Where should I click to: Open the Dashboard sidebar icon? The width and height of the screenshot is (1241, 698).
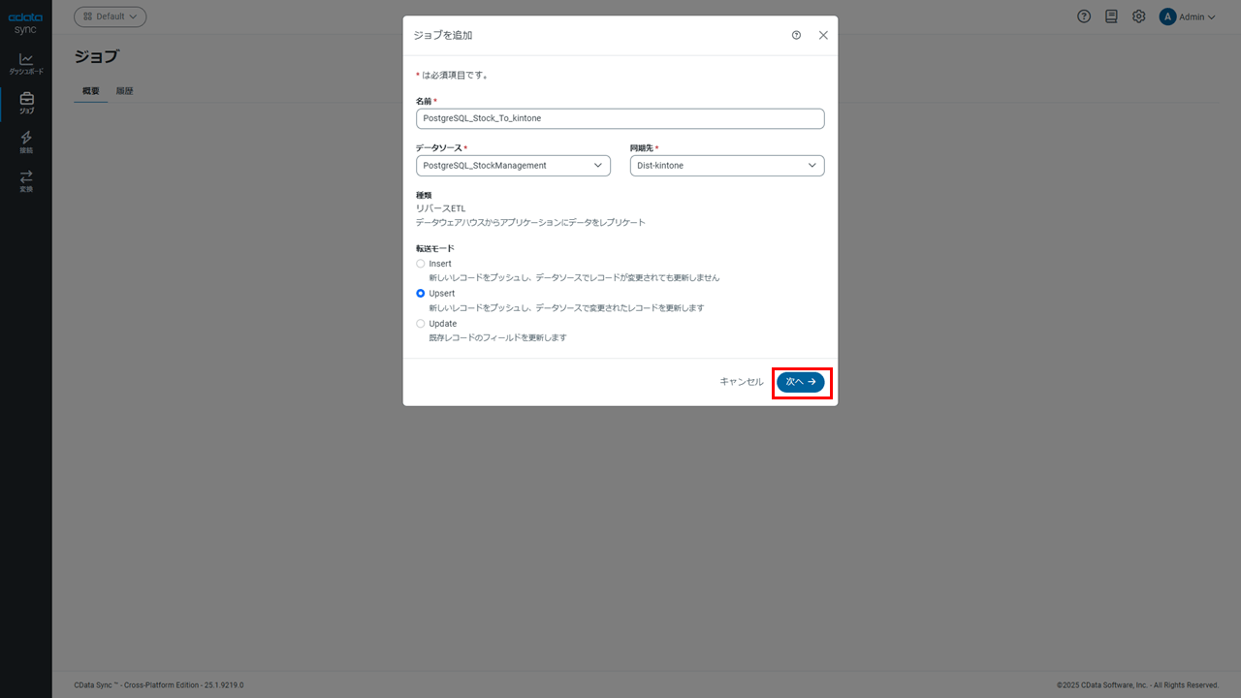26,64
